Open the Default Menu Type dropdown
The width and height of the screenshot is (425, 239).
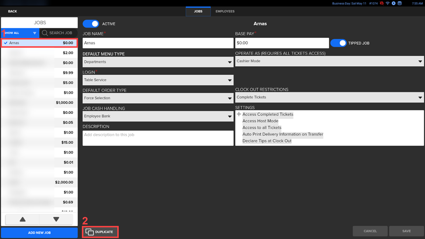tap(158, 62)
